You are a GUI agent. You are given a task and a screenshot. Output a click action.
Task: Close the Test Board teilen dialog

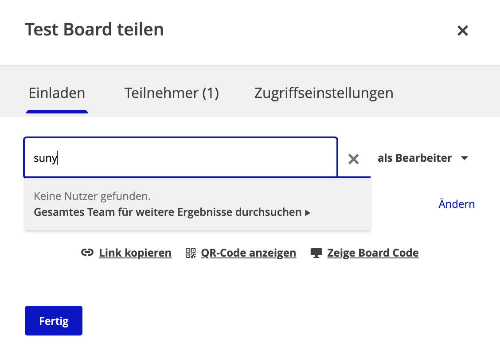463,31
